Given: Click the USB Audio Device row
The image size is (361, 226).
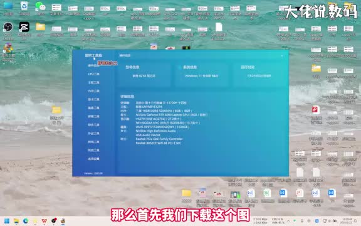Looking at the screenshot, I should (148, 135).
